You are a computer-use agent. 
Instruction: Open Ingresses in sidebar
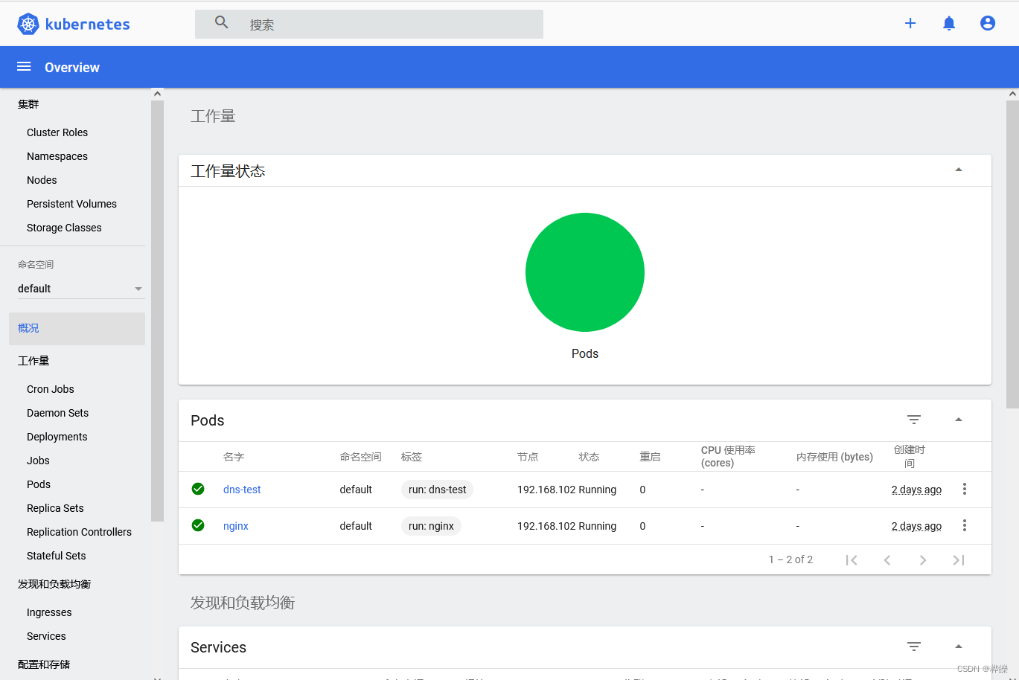click(49, 612)
